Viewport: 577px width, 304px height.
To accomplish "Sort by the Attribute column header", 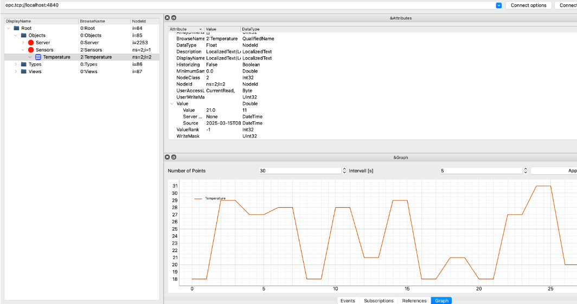I will (184, 29).
